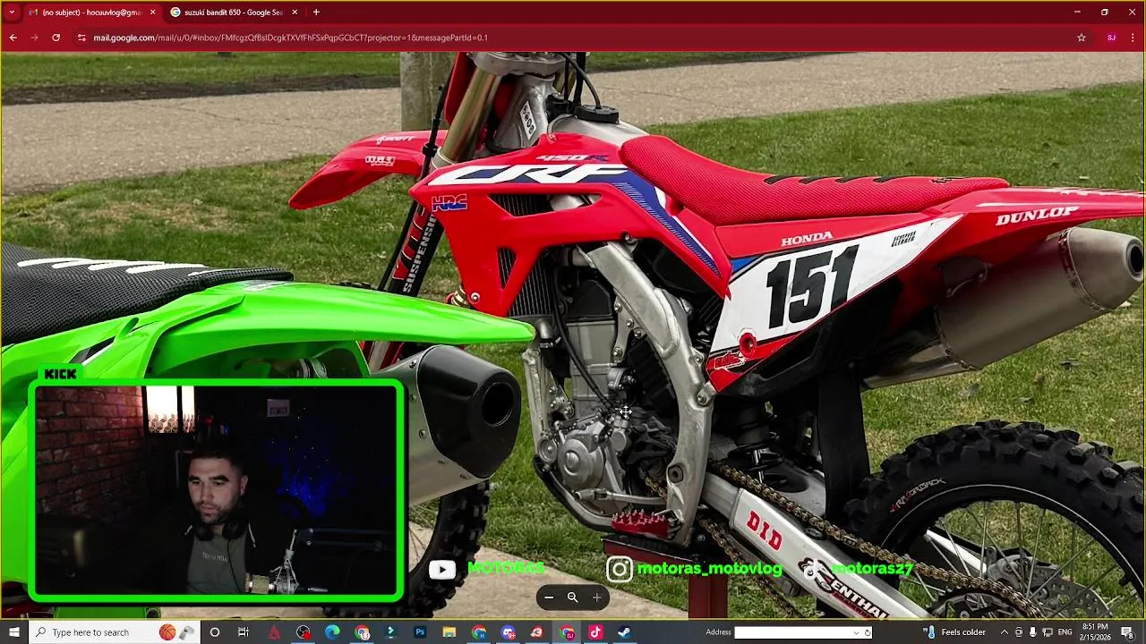Refresh the taskbar Address toolbar

pos(868,632)
